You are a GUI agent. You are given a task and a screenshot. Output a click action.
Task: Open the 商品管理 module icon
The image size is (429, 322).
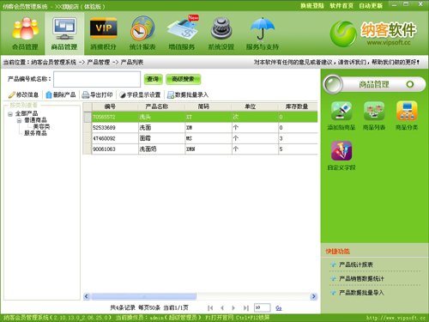click(x=64, y=33)
